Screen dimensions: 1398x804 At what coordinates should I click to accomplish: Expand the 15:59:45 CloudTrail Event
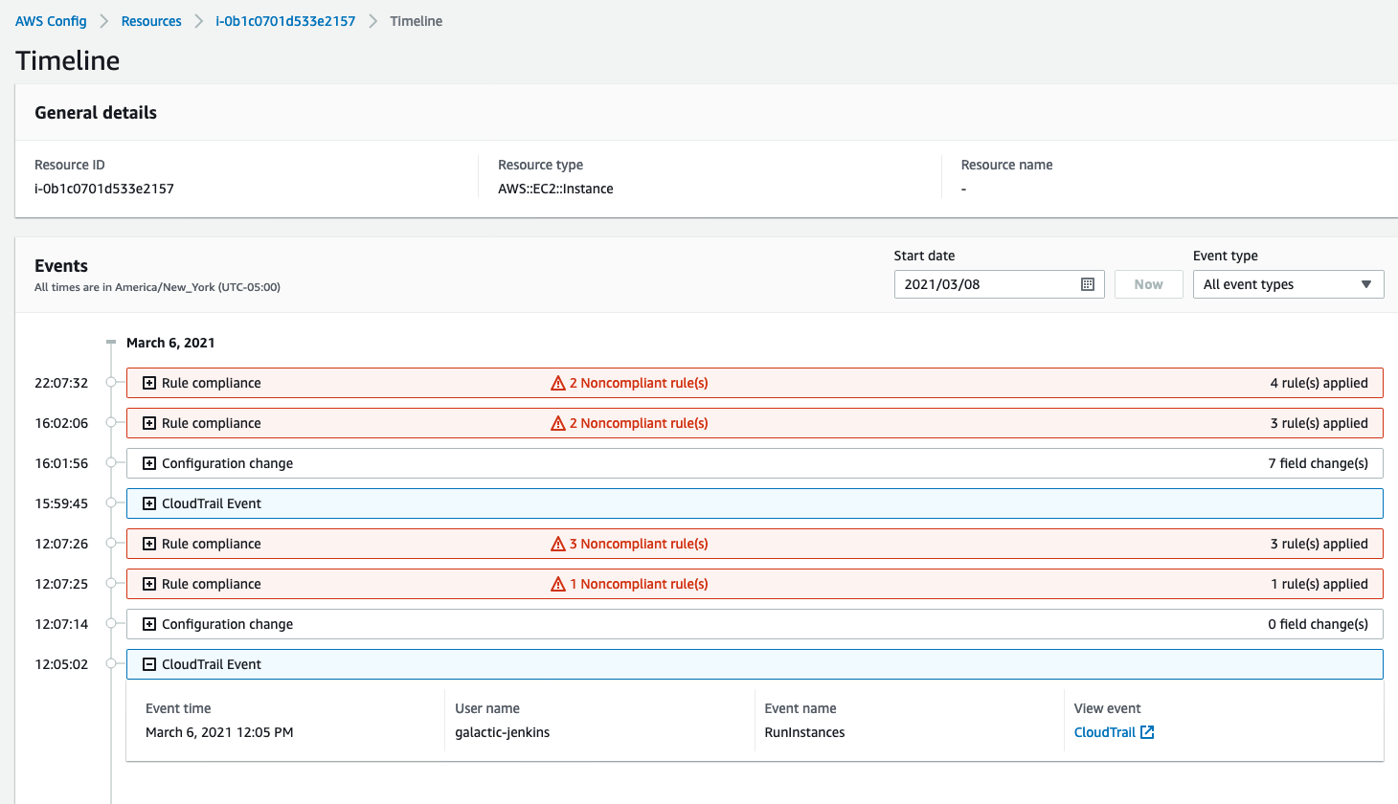point(149,503)
